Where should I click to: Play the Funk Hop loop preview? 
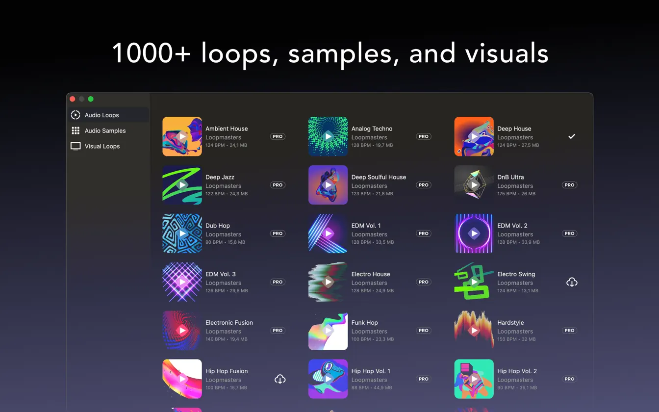[328, 331]
